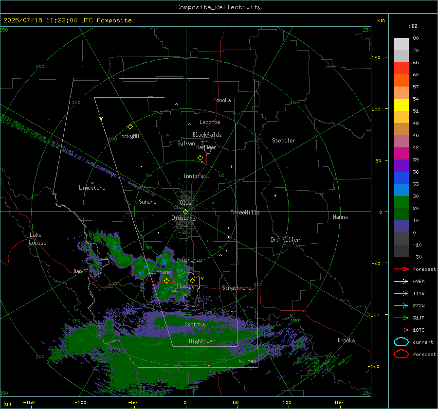Click the Vulcan town label

(x=248, y=361)
